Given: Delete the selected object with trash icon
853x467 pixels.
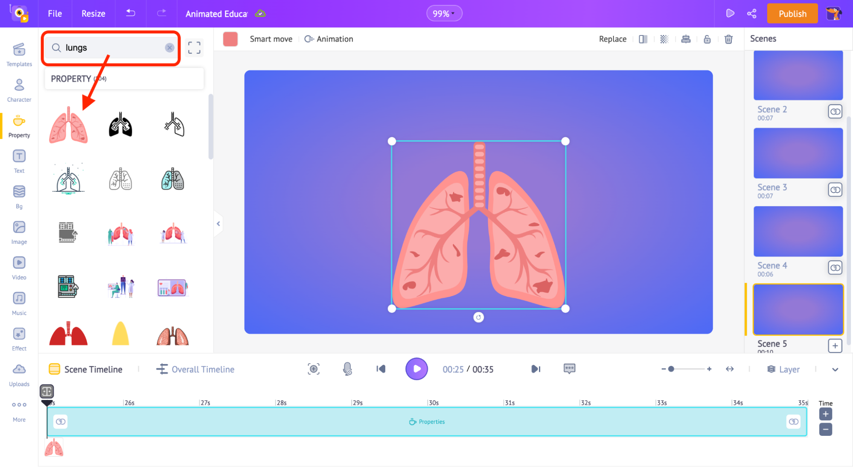Looking at the screenshot, I should [728, 39].
